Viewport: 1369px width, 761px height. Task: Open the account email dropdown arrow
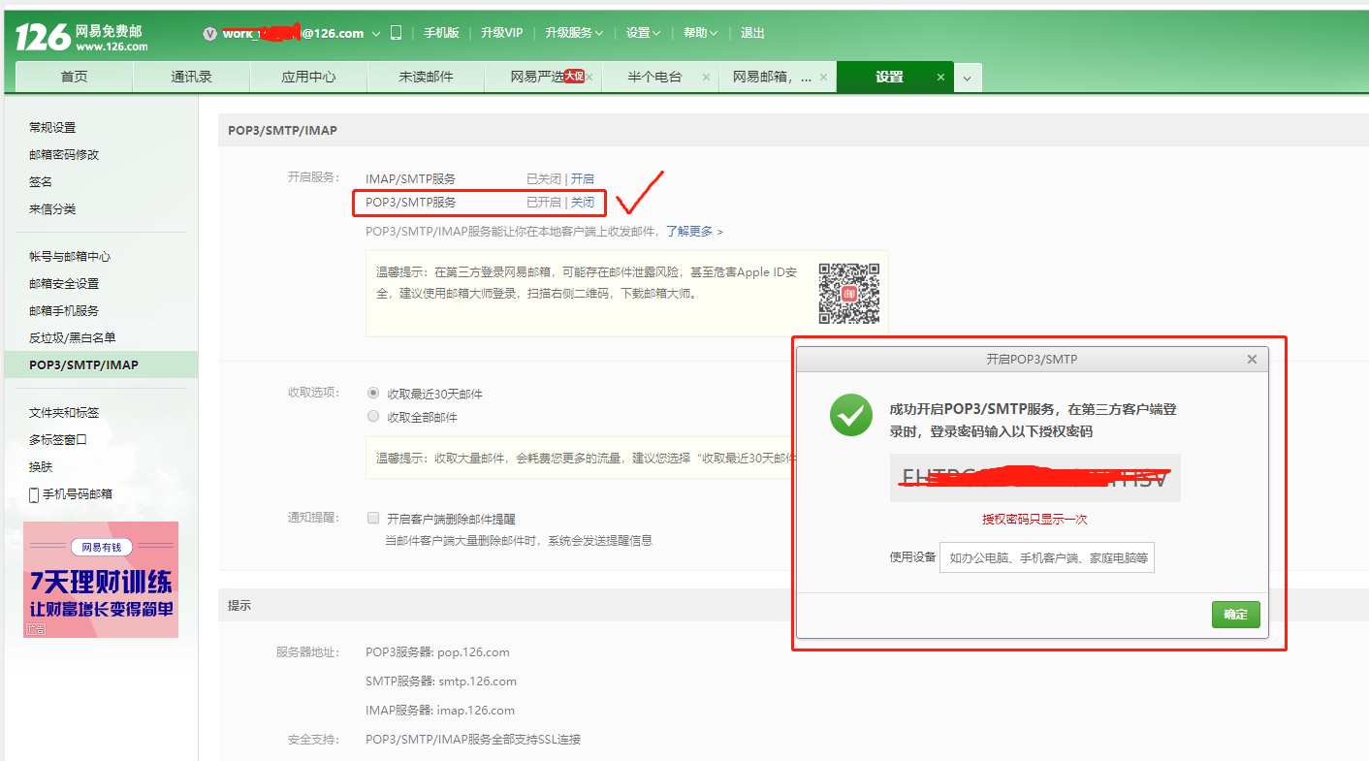[x=373, y=32]
